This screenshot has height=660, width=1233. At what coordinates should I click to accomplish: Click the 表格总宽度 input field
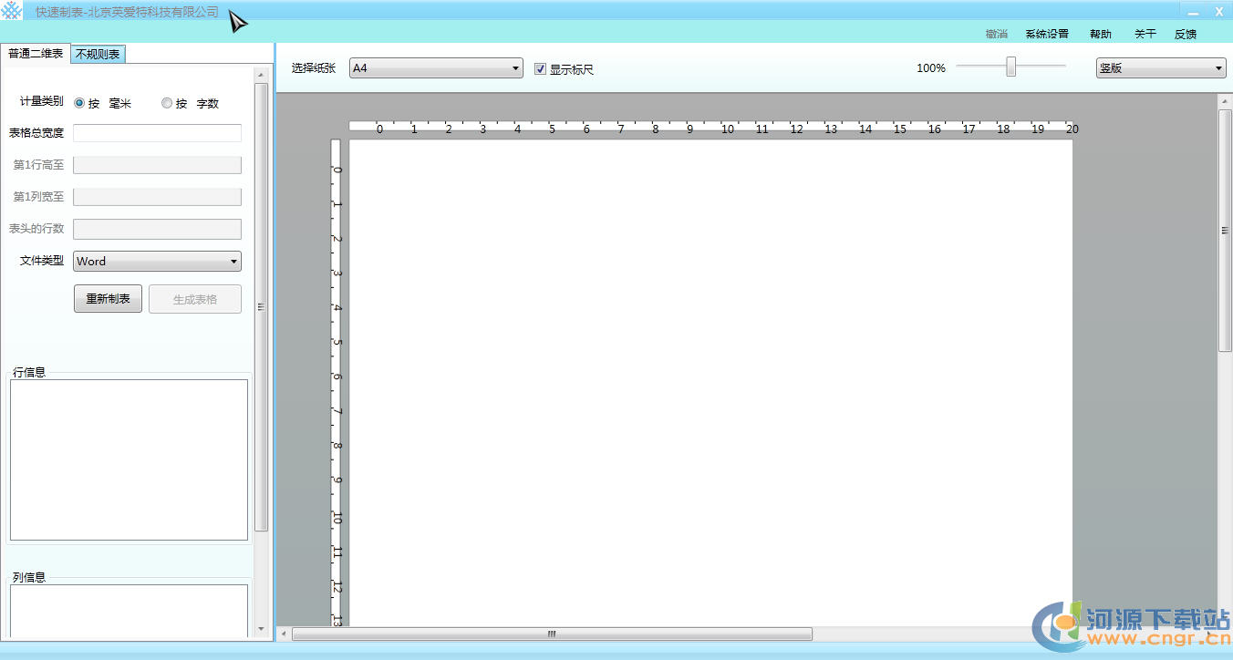point(157,133)
